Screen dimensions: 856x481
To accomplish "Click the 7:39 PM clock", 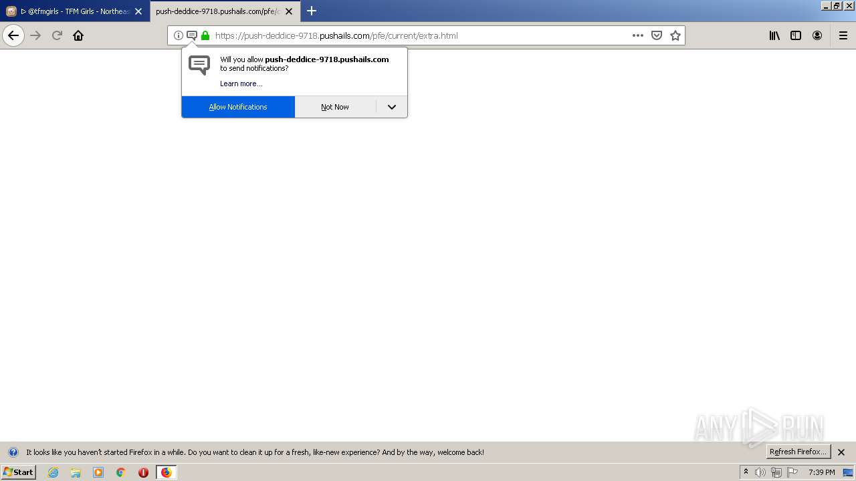I will pos(822,472).
